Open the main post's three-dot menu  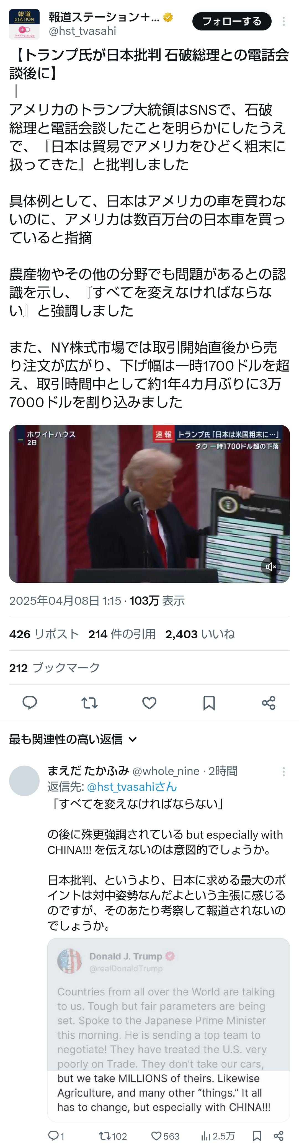coord(283,21)
